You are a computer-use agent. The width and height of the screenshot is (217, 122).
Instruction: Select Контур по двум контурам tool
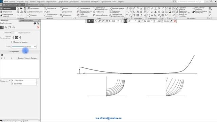pos(200,12)
